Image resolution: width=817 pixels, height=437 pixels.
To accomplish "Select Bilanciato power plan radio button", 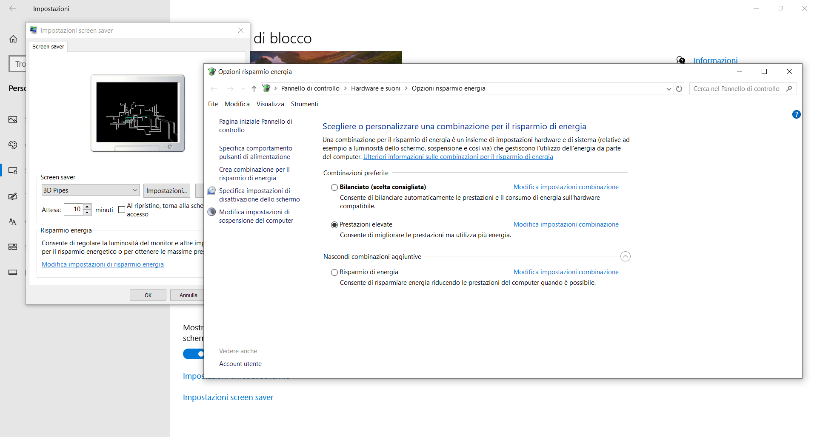I will click(x=334, y=187).
